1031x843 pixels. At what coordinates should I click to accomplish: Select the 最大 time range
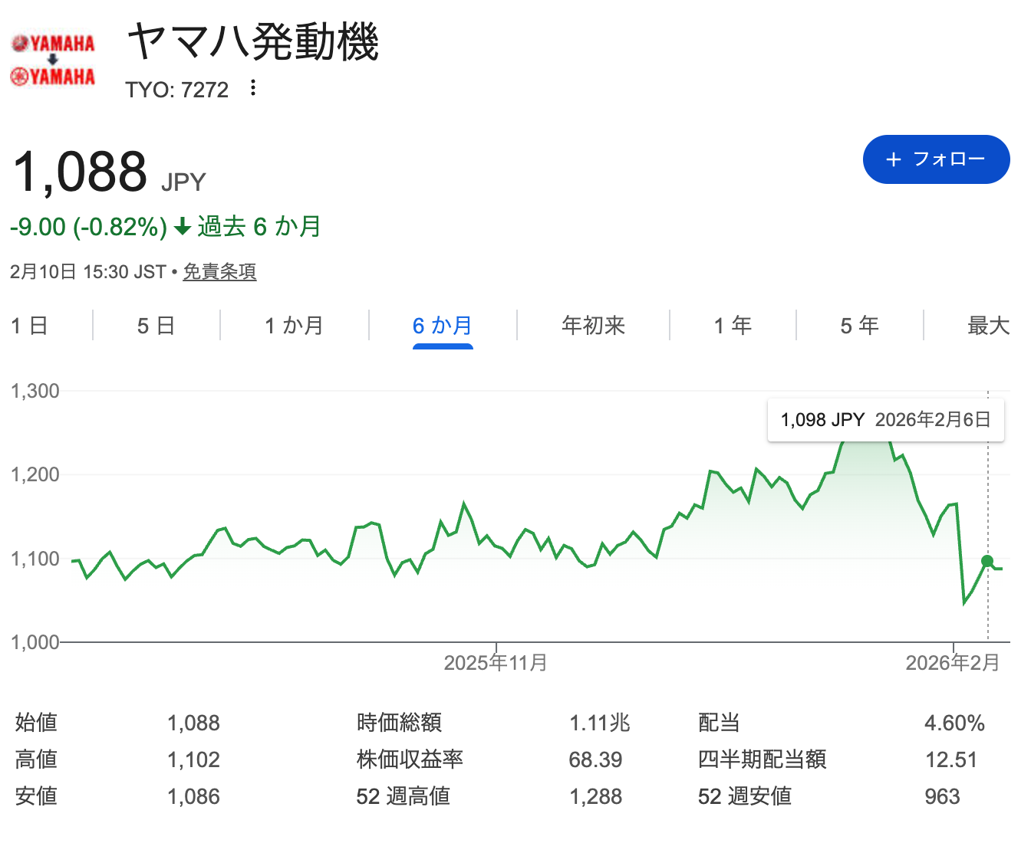(x=987, y=325)
